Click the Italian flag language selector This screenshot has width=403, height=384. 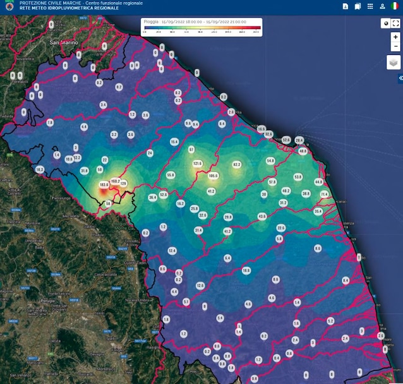pos(395,6)
